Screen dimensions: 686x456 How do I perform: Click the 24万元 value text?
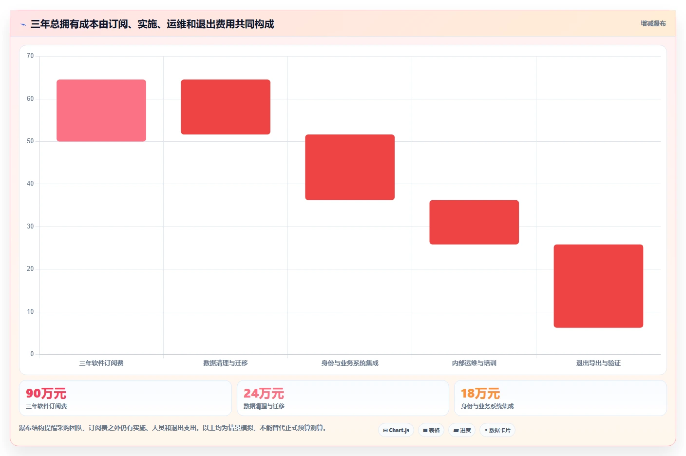(264, 394)
